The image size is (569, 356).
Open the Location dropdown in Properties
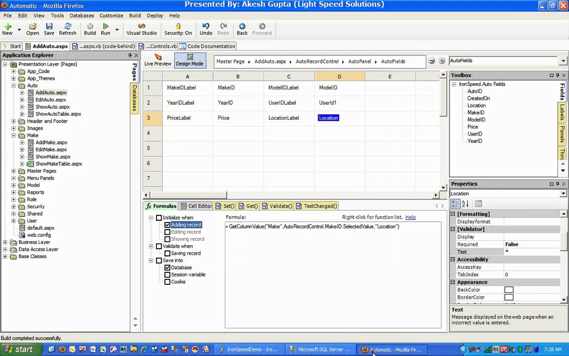click(x=563, y=194)
